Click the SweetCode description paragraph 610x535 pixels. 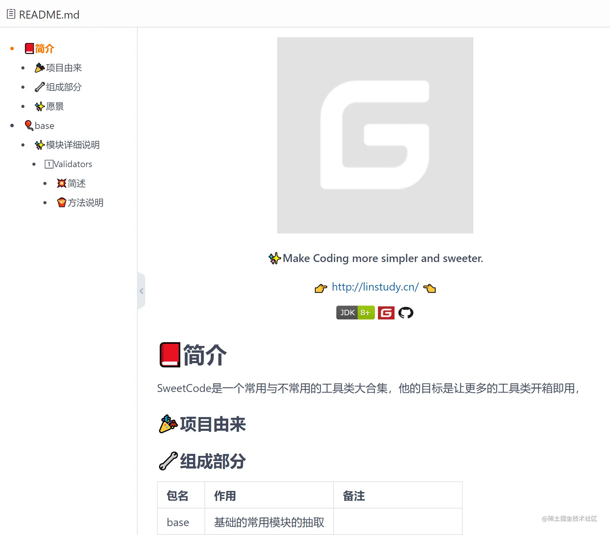(x=369, y=388)
